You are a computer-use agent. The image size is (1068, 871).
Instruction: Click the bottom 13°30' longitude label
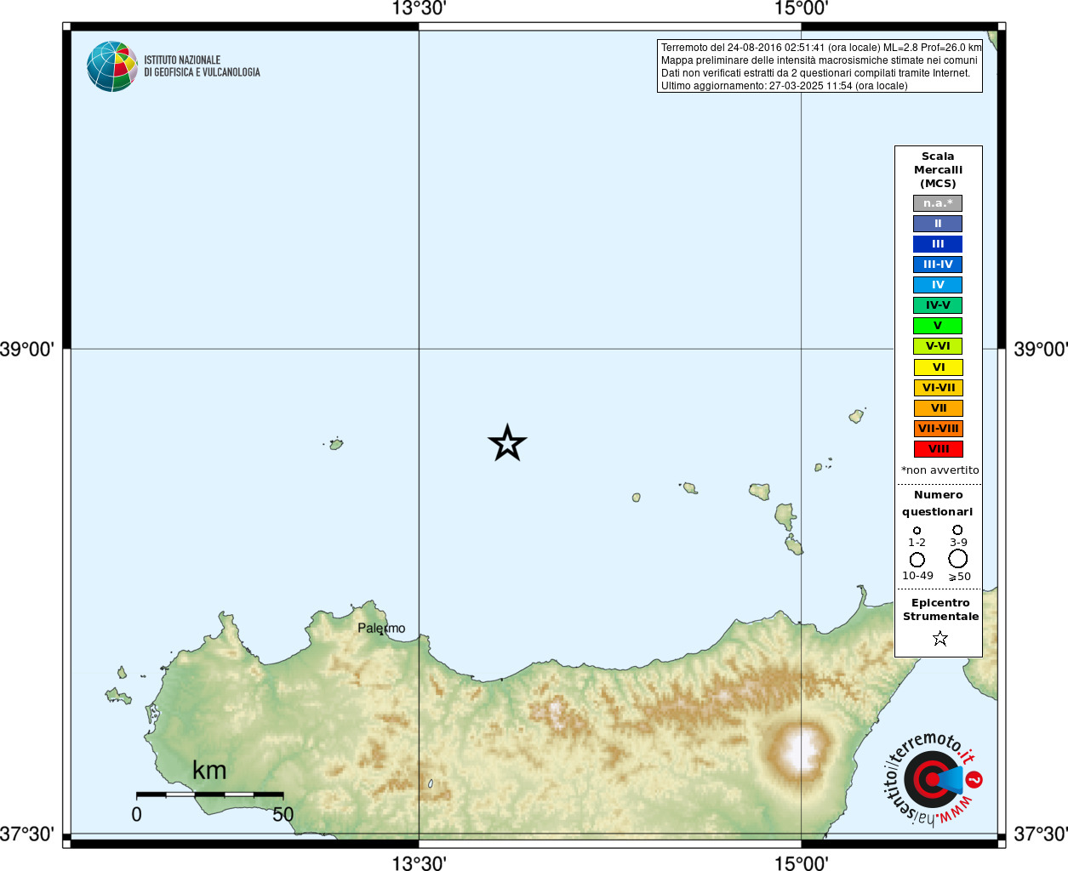point(419,862)
